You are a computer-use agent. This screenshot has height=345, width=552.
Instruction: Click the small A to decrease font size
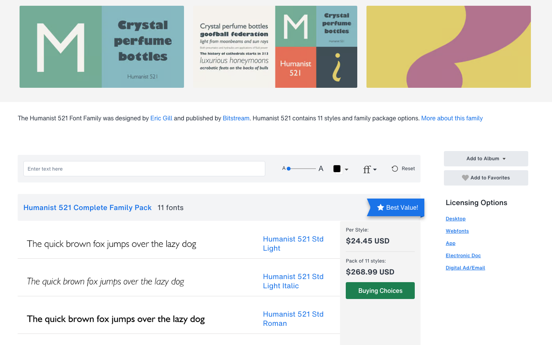pos(284,168)
